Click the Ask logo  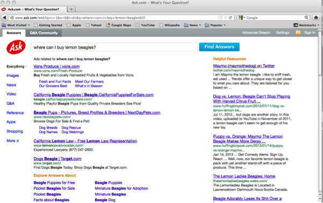16,47
